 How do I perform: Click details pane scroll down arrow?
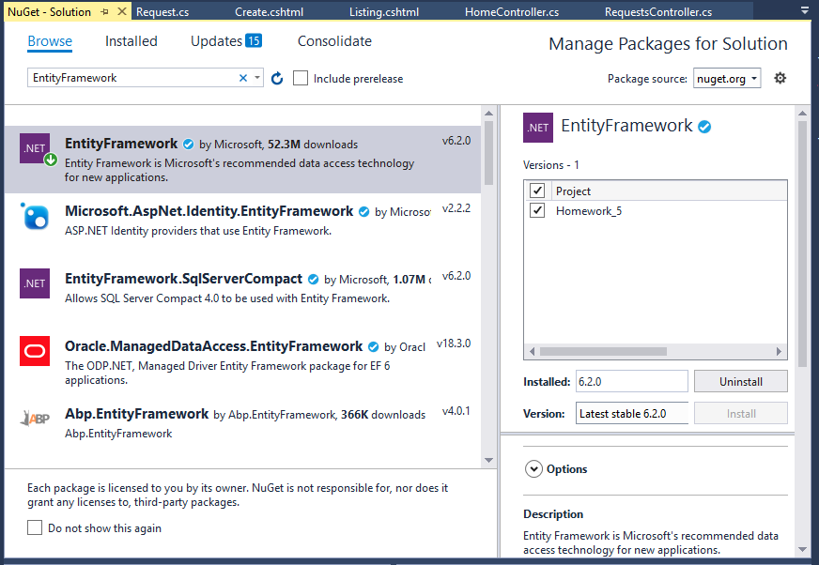click(x=802, y=549)
